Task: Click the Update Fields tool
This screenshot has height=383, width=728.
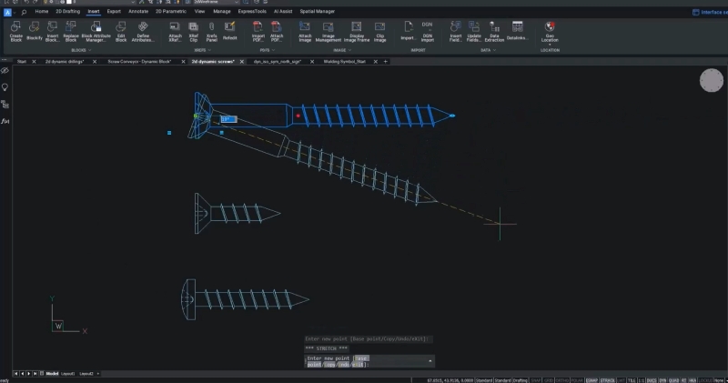Action: click(474, 32)
